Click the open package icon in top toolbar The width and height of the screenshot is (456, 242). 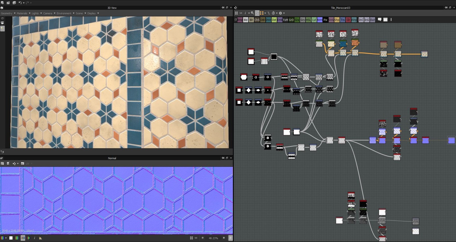point(8,3)
